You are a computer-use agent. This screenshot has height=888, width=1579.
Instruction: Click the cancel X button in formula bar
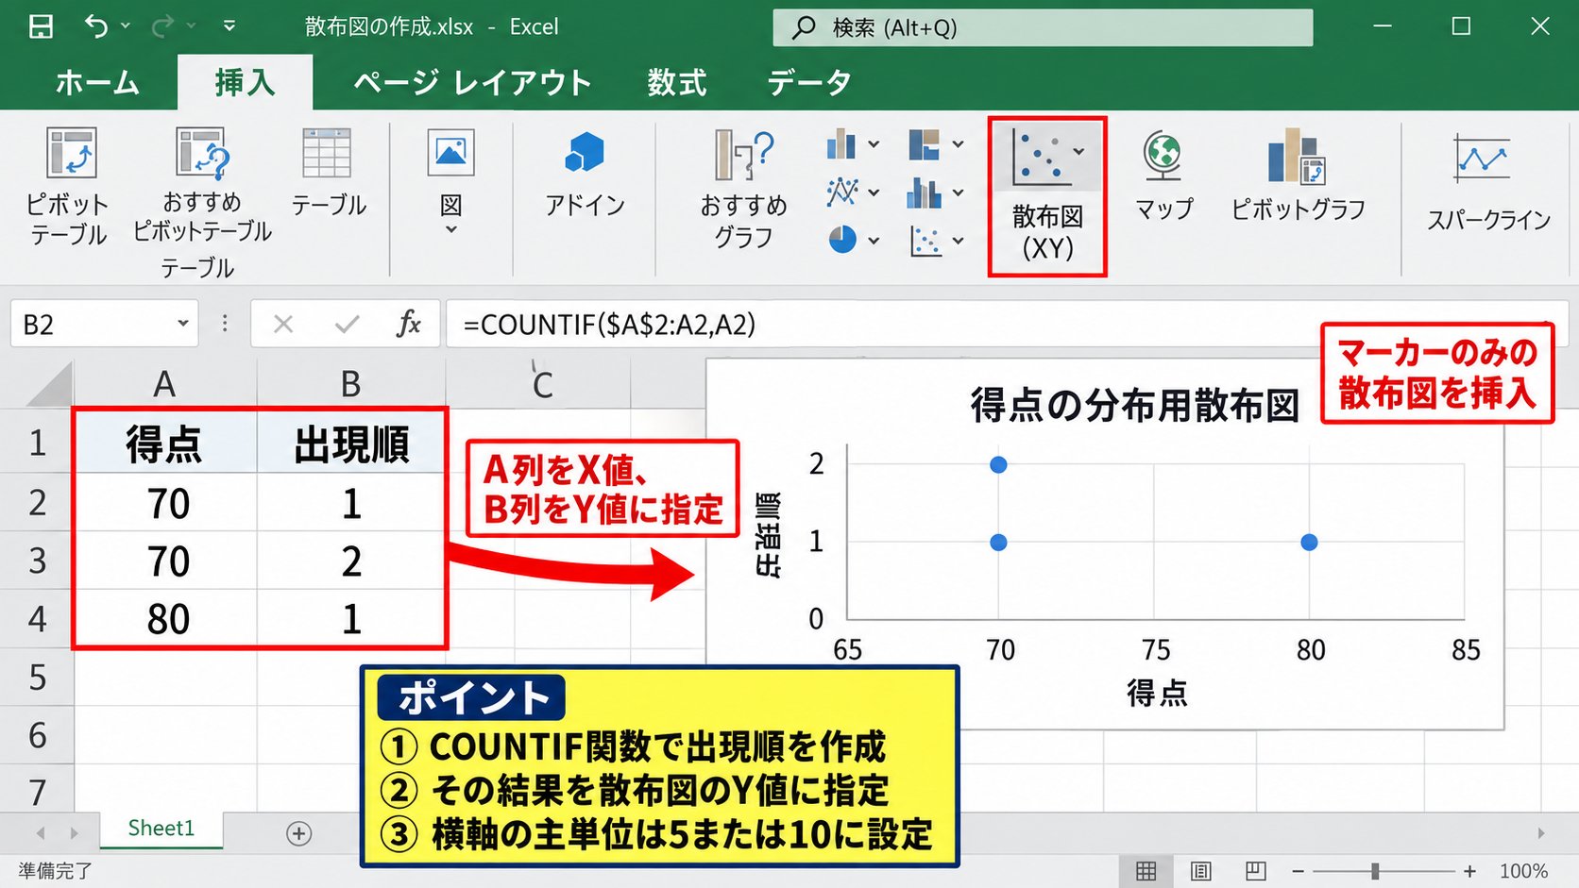tap(282, 325)
